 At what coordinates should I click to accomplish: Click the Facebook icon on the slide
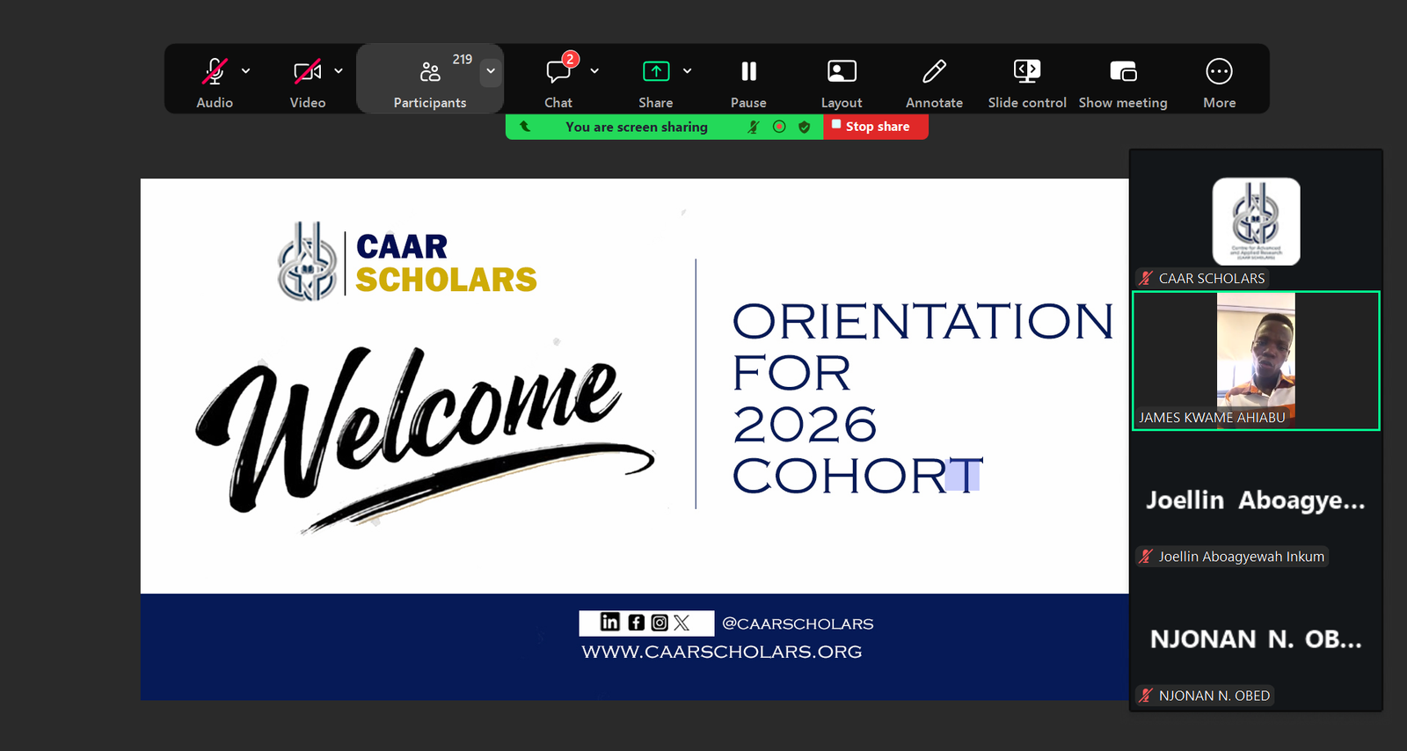tap(636, 623)
